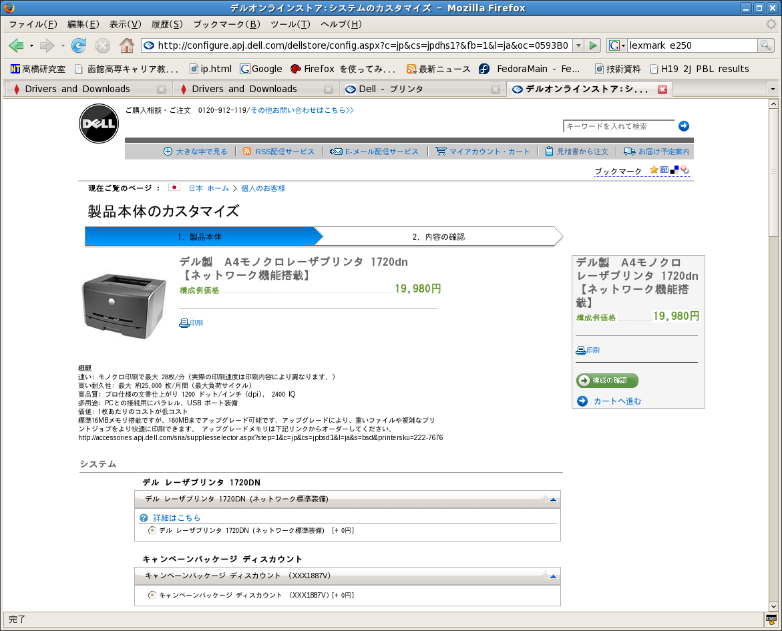The image size is (782, 631).
Task: Open the ヘルプ menu
Action: pyautogui.click(x=341, y=24)
